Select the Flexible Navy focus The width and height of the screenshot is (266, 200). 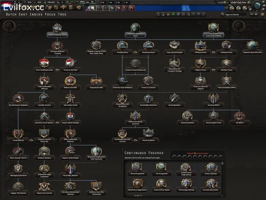(x=122, y=46)
